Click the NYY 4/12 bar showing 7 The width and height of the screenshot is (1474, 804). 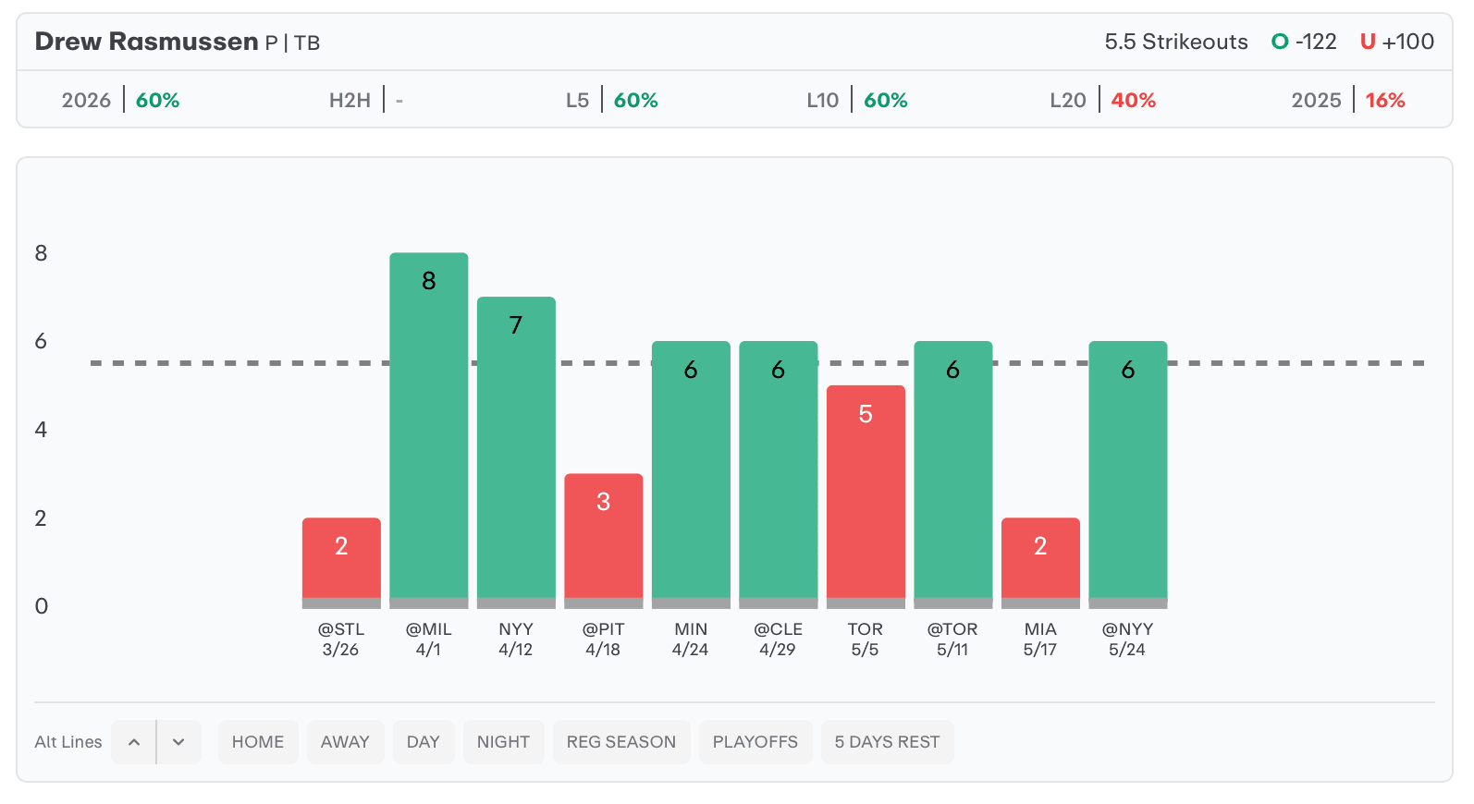[516, 453]
